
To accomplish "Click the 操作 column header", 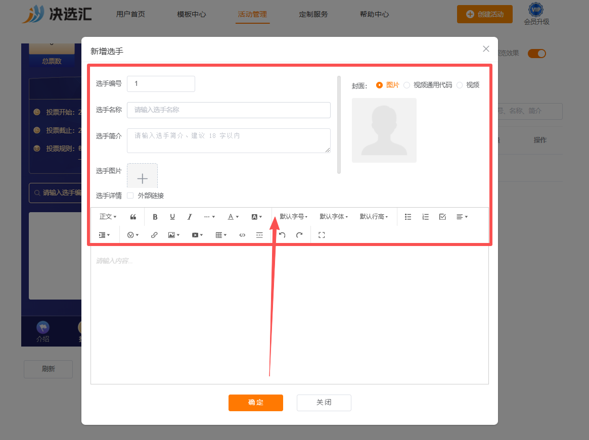I will pos(540,140).
